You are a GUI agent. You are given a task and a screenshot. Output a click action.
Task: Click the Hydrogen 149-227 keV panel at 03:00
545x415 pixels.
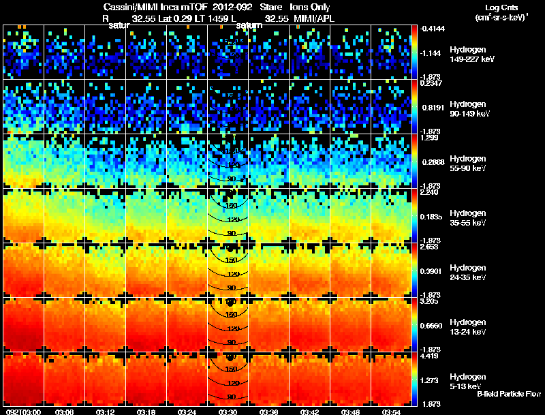[24, 52]
